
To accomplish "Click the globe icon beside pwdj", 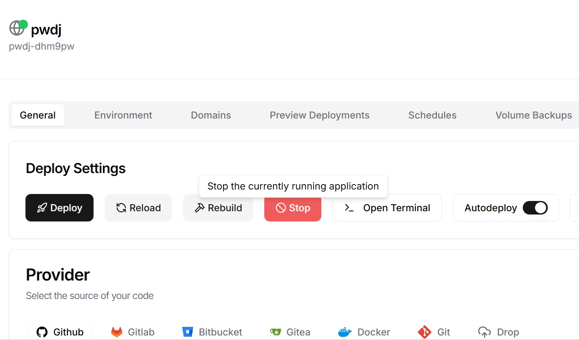I will pos(17,28).
